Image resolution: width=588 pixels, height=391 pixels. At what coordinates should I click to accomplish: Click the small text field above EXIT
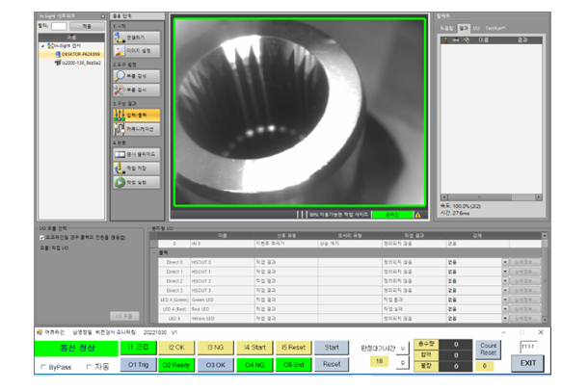pyautogui.click(x=529, y=347)
